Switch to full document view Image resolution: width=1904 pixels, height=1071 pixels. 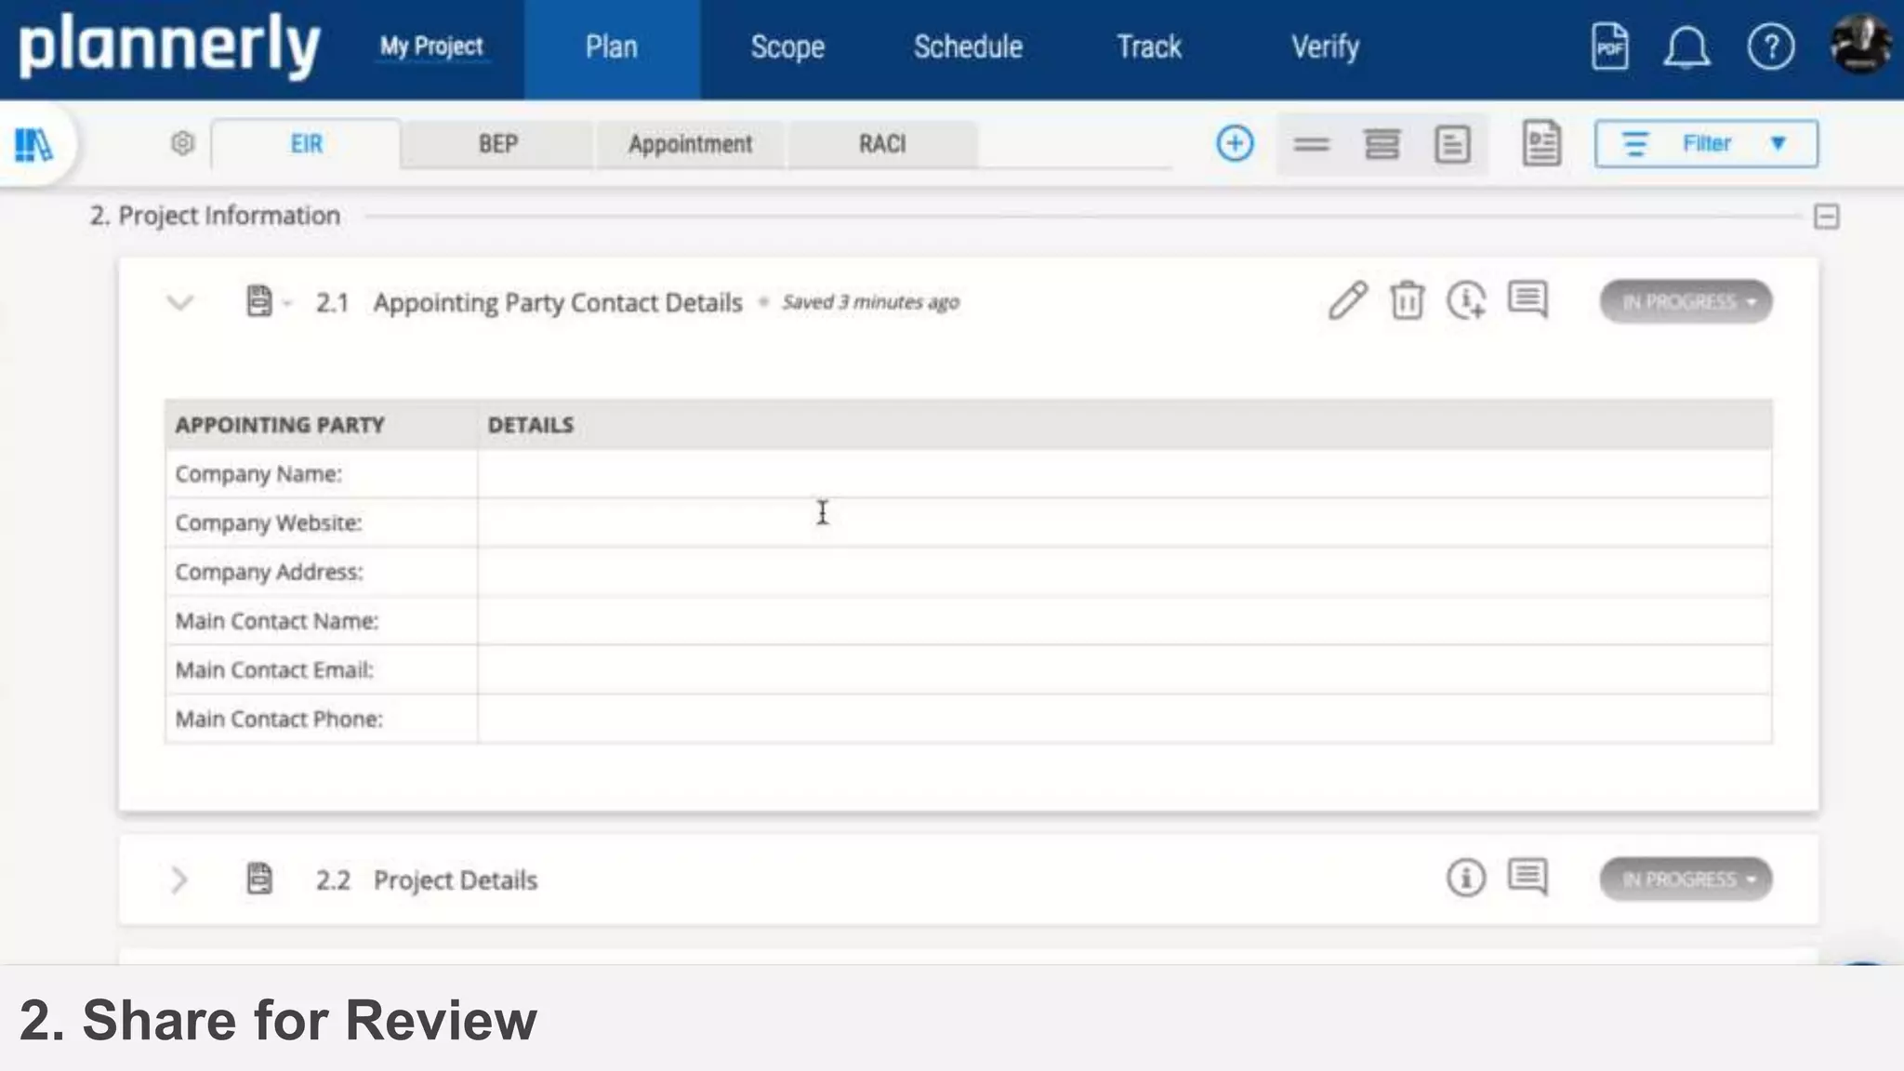pos(1451,144)
